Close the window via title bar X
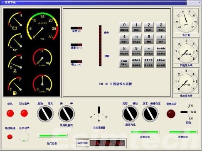The width and height of the screenshot is (202, 151). (200, 2)
